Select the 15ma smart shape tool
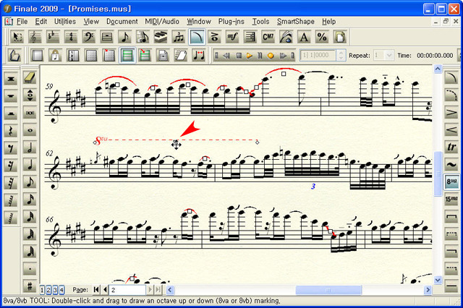 point(451,200)
